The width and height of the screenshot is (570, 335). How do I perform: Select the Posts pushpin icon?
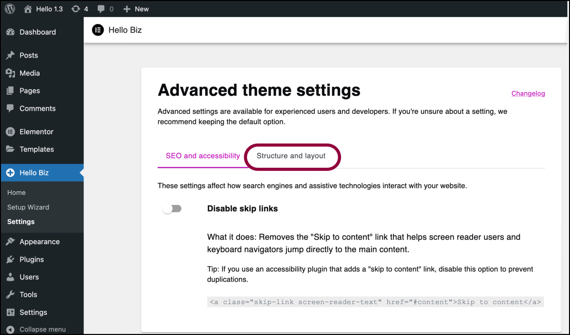click(10, 55)
